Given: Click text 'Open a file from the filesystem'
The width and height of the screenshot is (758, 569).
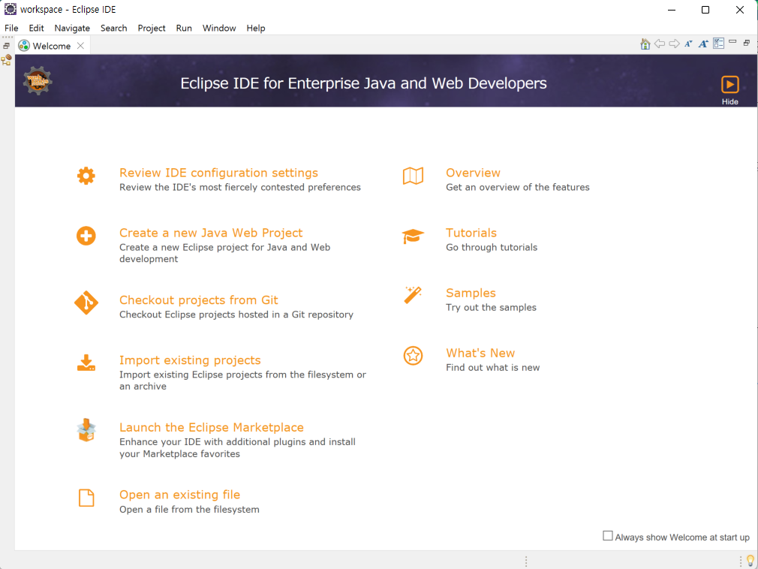Looking at the screenshot, I should point(189,510).
